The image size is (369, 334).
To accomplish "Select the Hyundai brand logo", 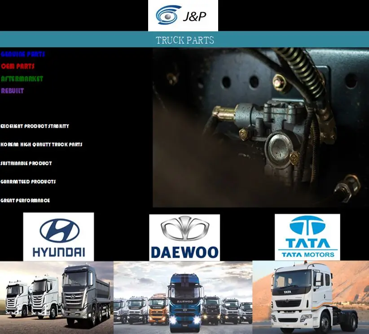I will pyautogui.click(x=58, y=236).
